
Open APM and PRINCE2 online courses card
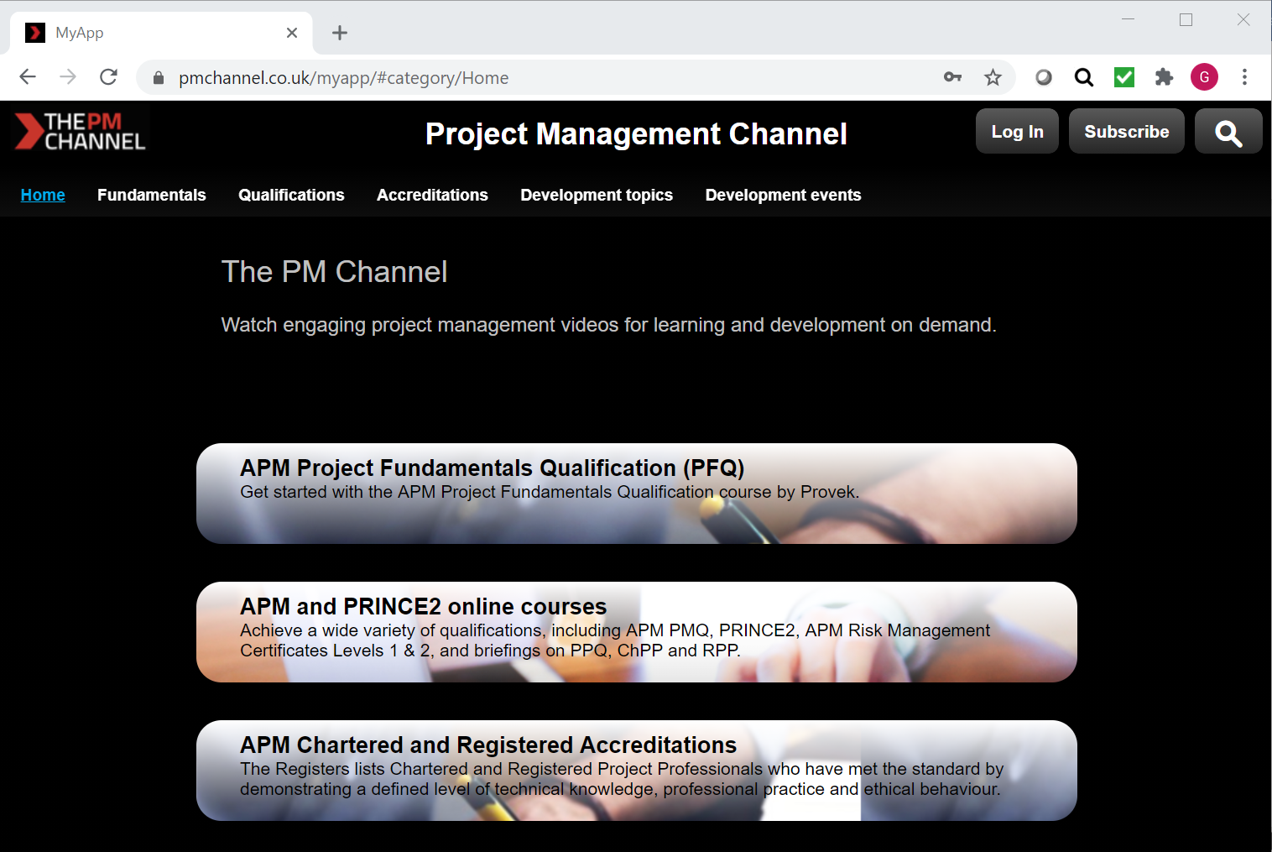click(x=637, y=632)
